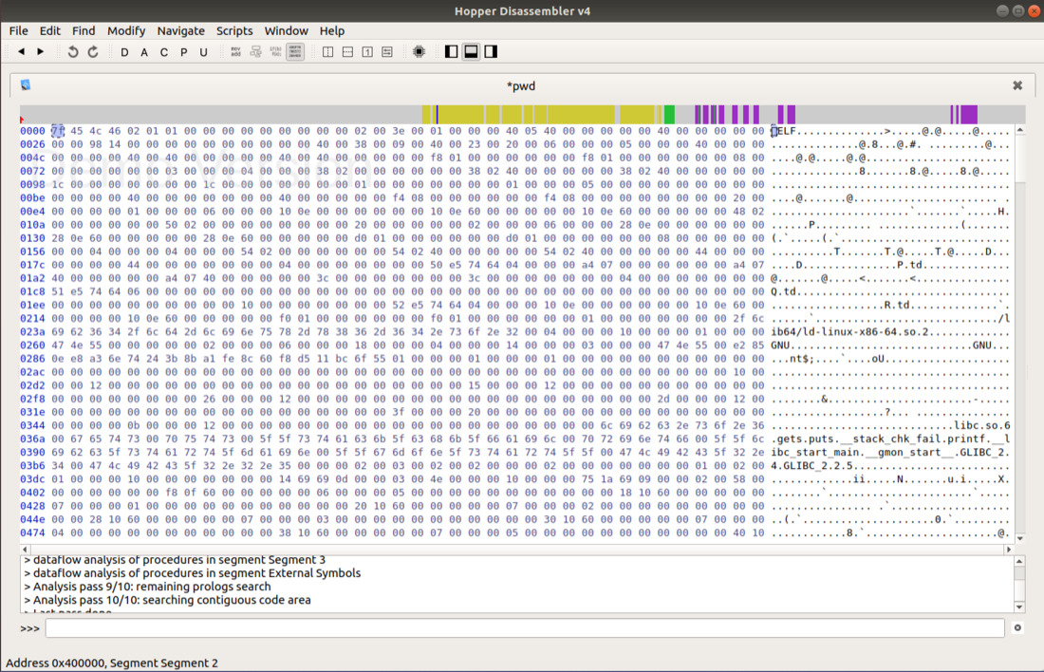Toggle the left sidebar panel
This screenshot has width=1044, height=672.
coord(451,51)
